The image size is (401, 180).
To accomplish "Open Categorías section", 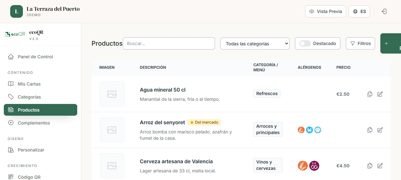I will click(x=40, y=97).
